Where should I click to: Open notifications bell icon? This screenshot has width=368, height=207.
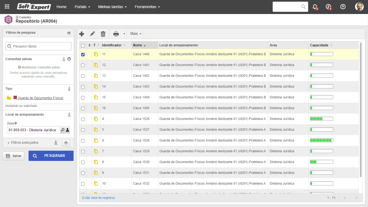(315, 7)
